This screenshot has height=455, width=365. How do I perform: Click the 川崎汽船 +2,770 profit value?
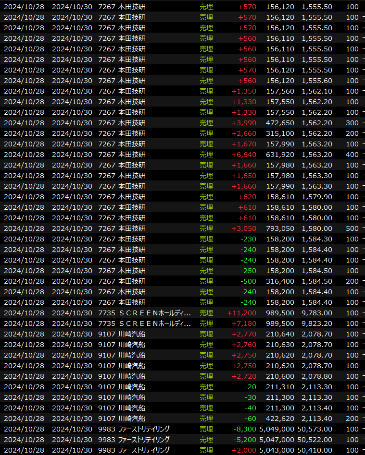pos(244,334)
